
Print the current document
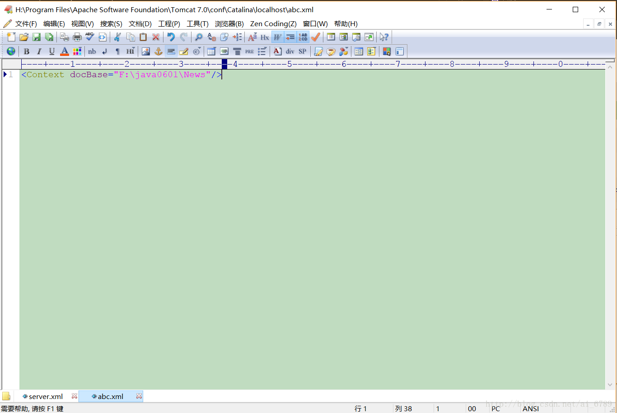pyautogui.click(x=77, y=37)
